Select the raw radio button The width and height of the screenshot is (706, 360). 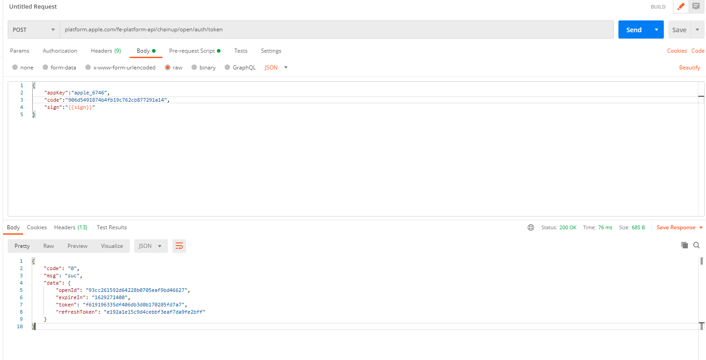[x=167, y=68]
